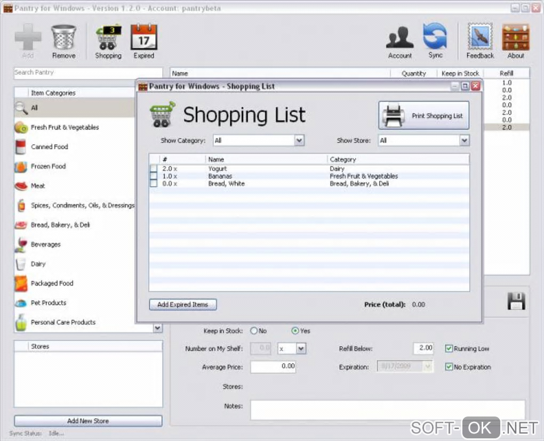Close the Shopping List dialog
544x441 pixels.
(x=475, y=86)
